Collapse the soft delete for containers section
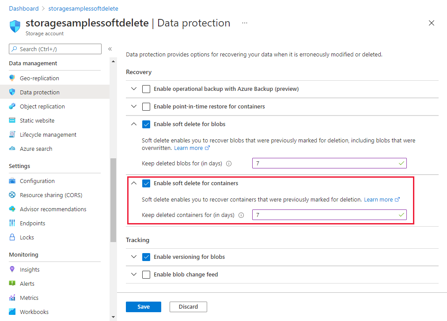This screenshot has height=321, width=447. pyautogui.click(x=134, y=183)
